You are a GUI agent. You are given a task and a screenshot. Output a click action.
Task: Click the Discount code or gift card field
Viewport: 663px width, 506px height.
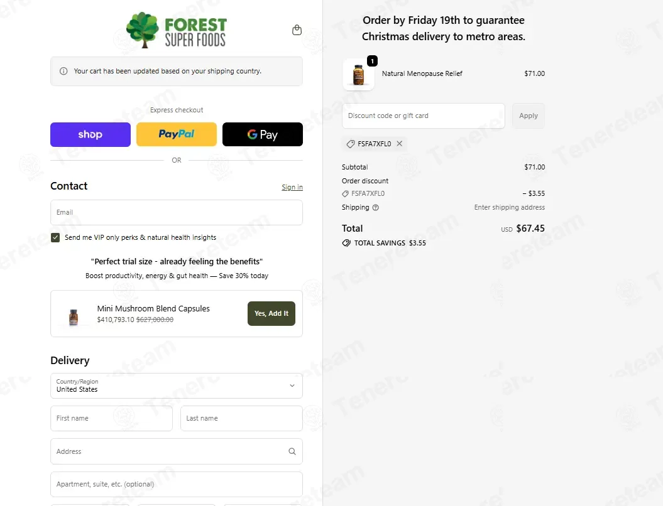[424, 116]
